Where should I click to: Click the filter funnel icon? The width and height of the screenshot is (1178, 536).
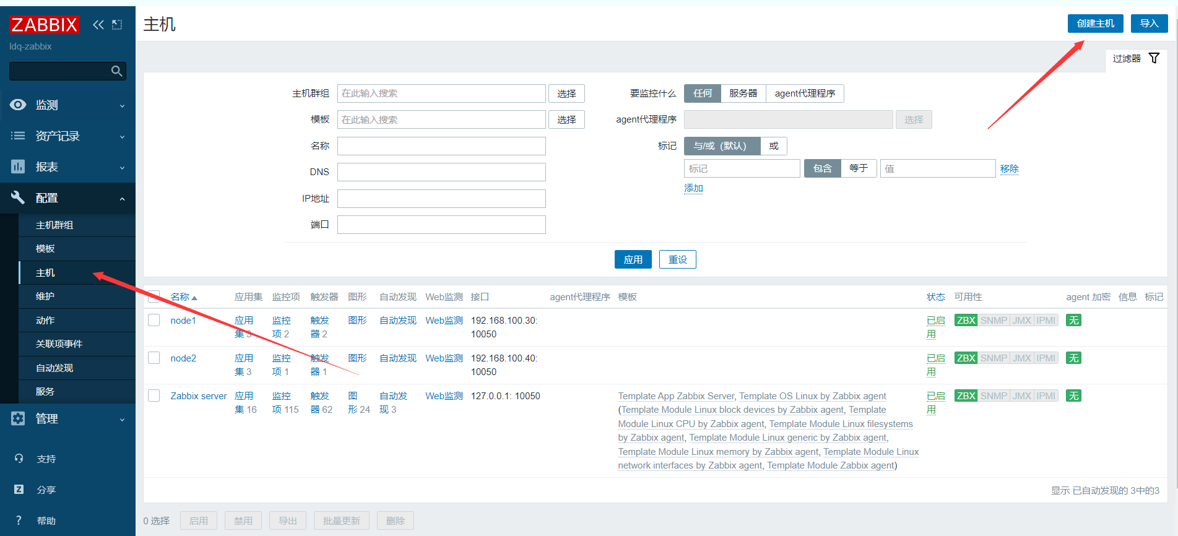click(x=1154, y=58)
